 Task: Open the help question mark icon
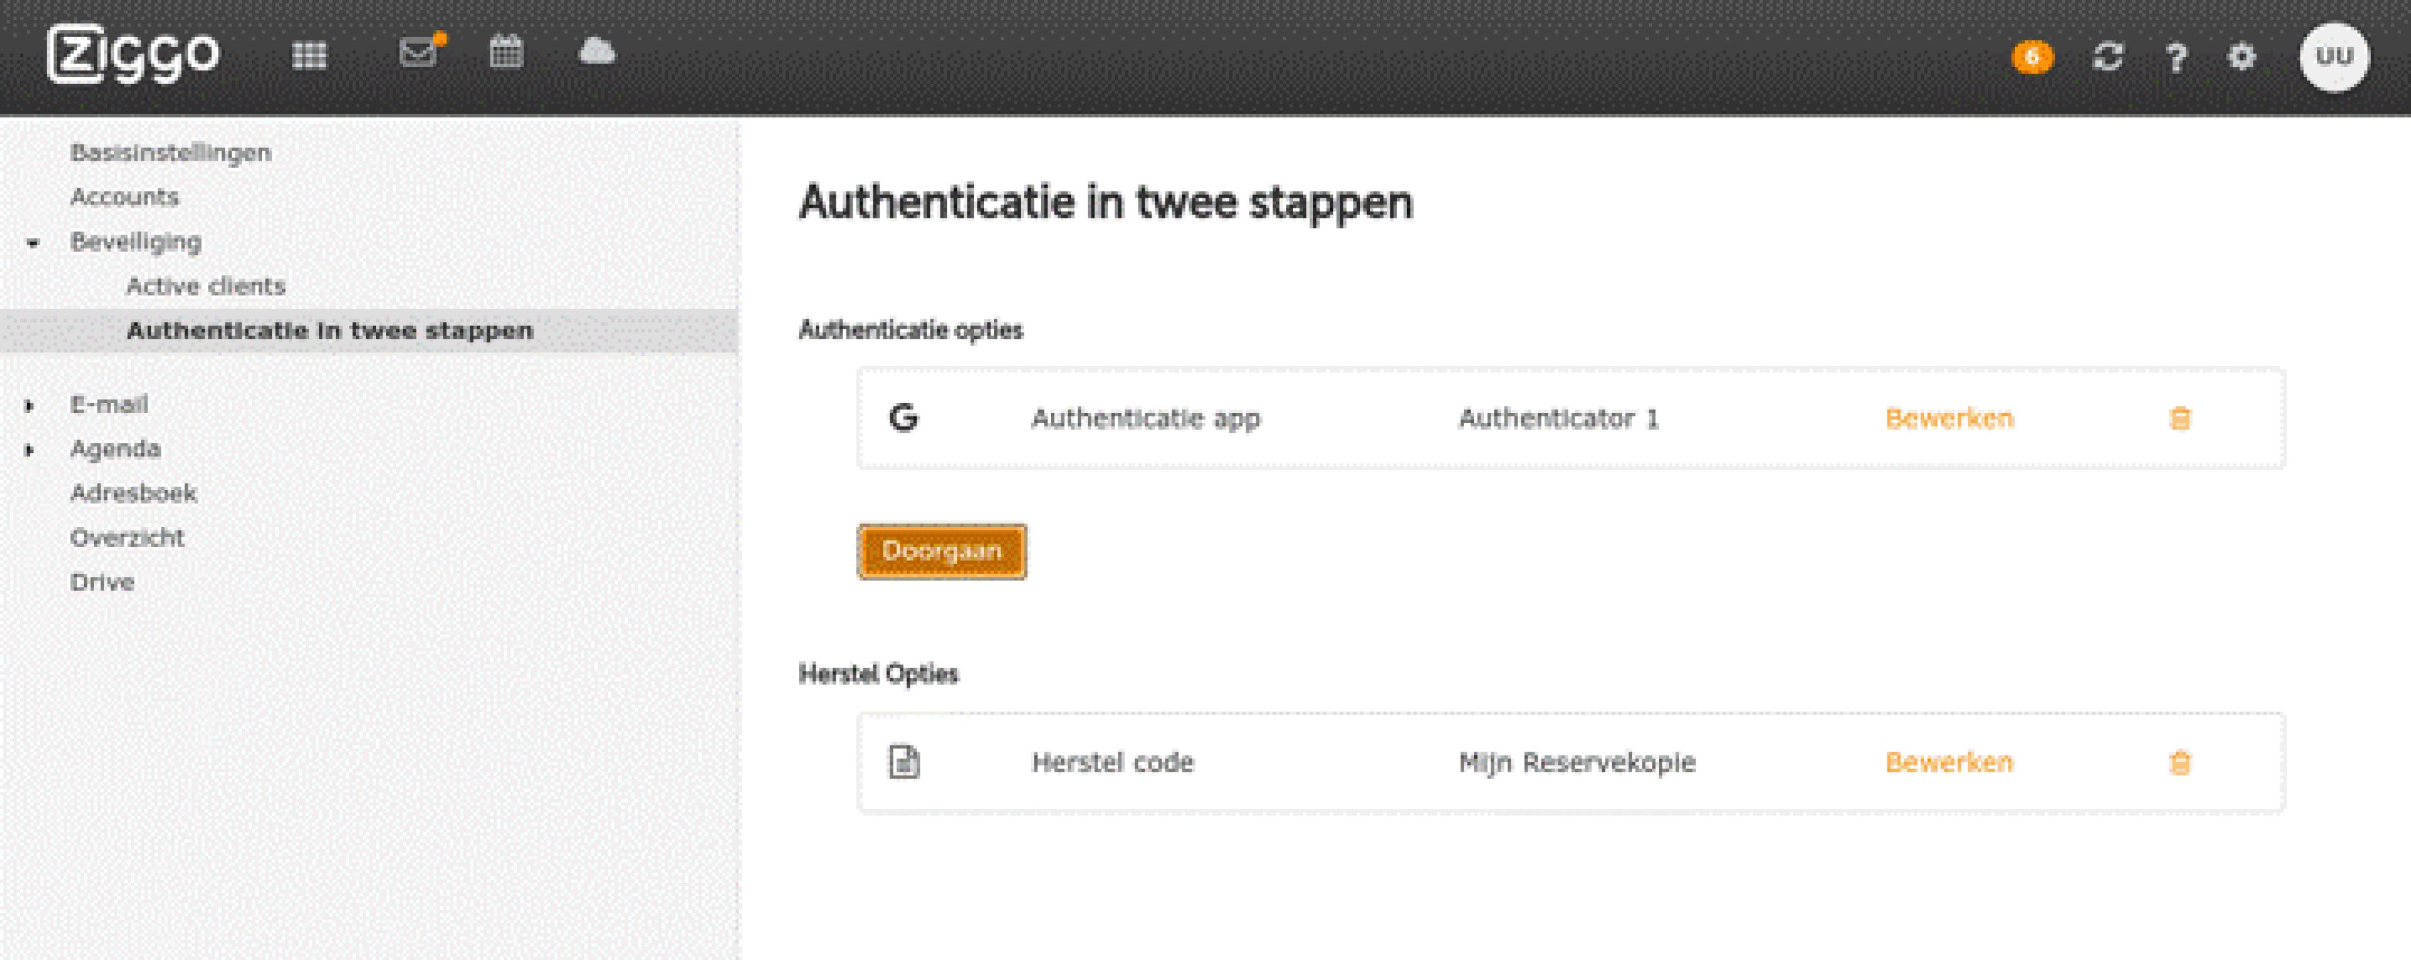pos(2175,57)
